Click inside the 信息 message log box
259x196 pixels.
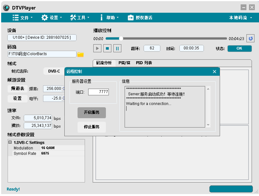point(165,107)
